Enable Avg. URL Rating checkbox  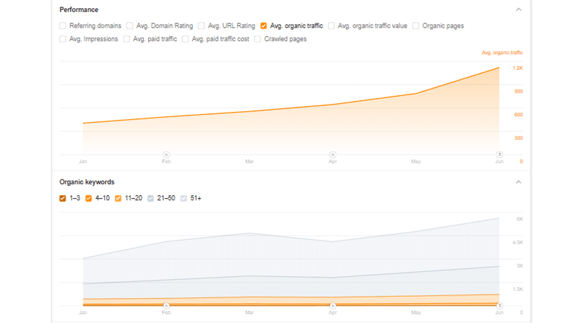tap(202, 26)
